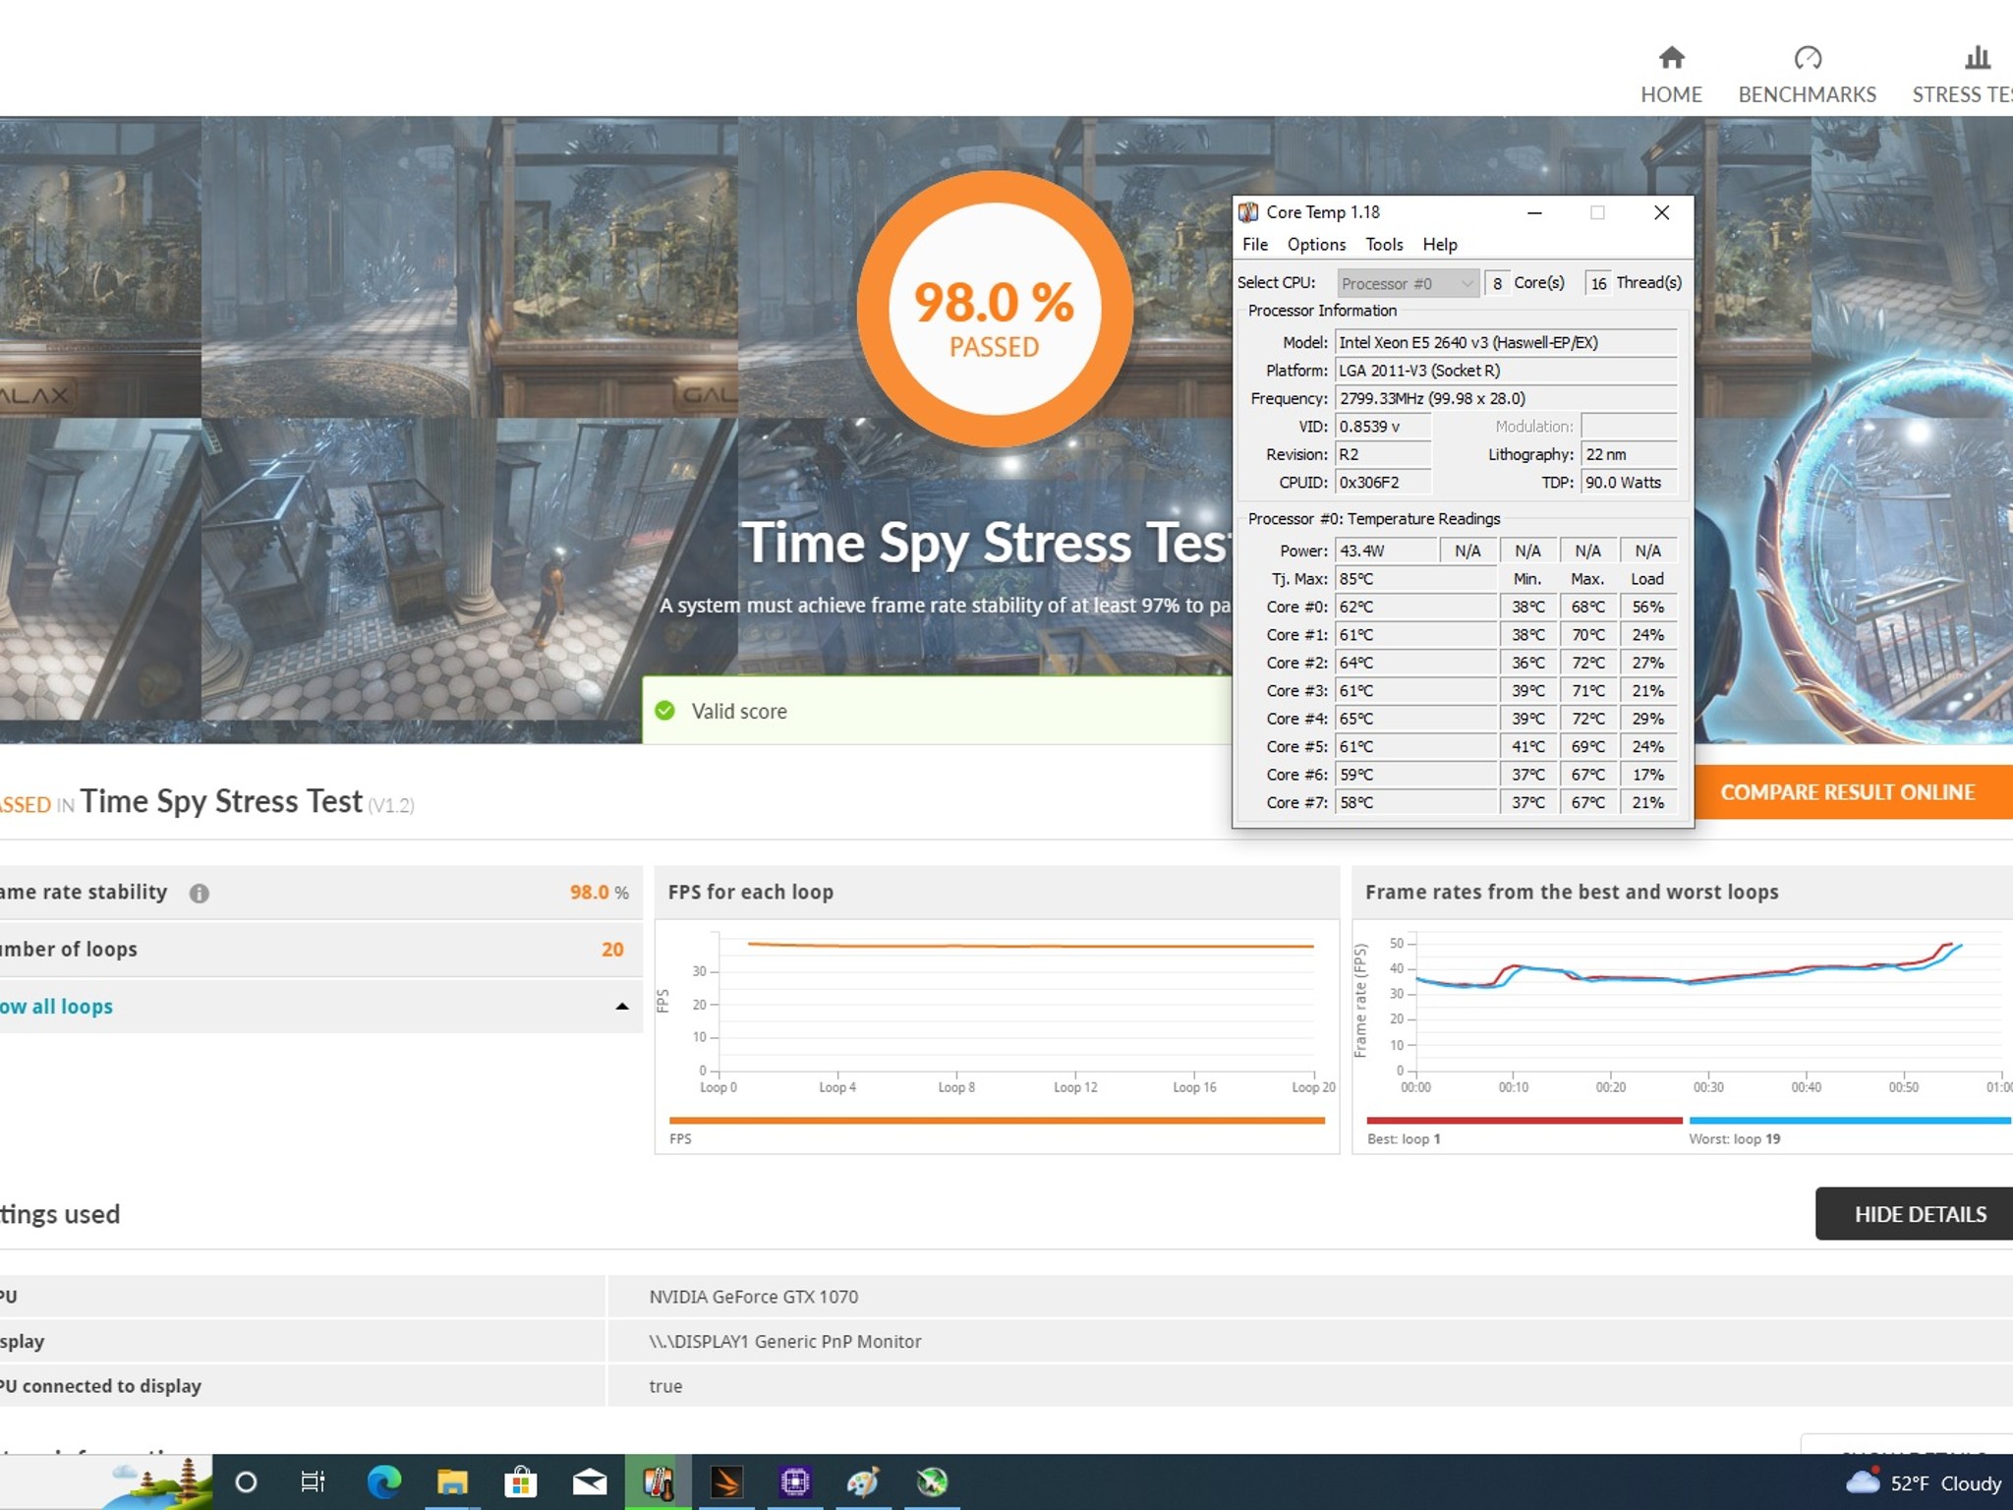Click the Loop 8 axis label
This screenshot has height=1510, width=2013.
(956, 1087)
